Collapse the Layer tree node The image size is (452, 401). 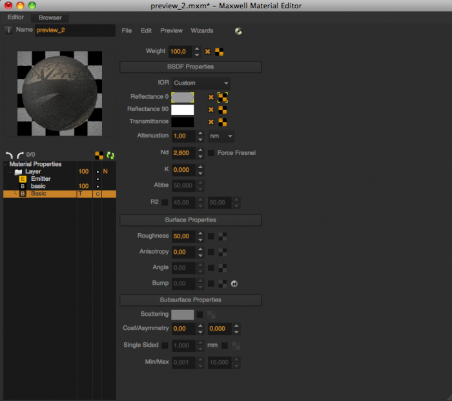(x=10, y=172)
